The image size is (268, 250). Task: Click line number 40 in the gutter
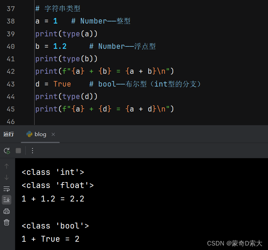tap(11, 46)
